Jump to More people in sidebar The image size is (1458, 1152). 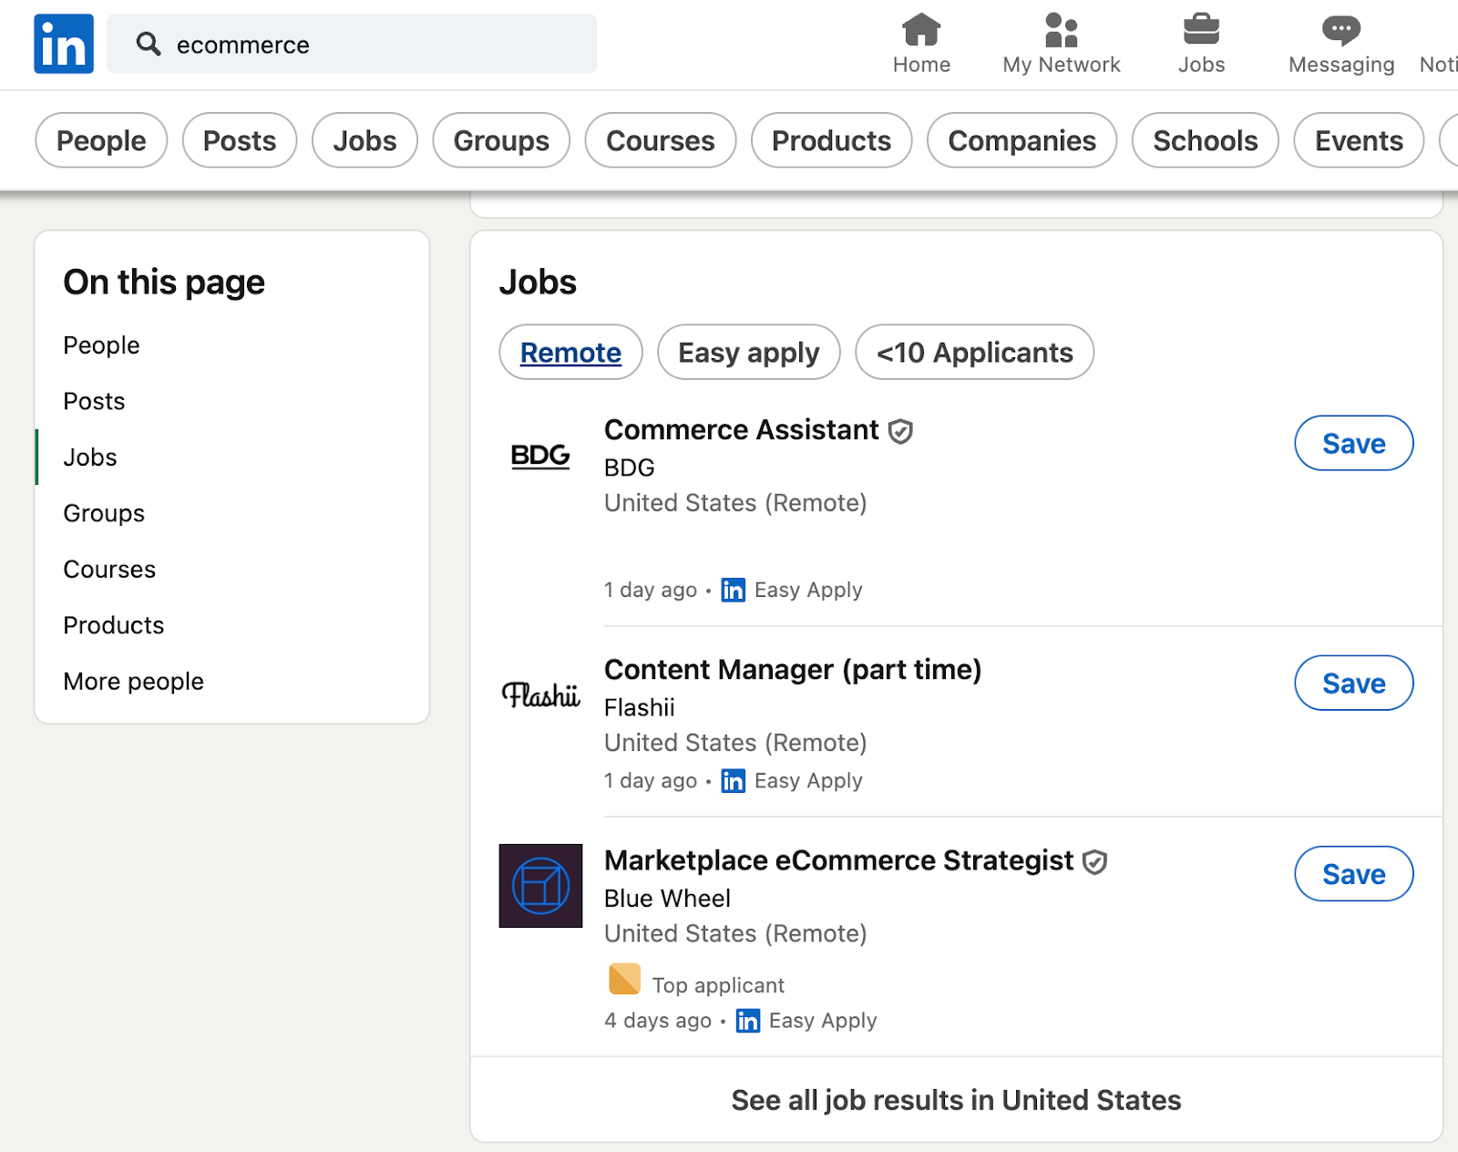pos(133,682)
